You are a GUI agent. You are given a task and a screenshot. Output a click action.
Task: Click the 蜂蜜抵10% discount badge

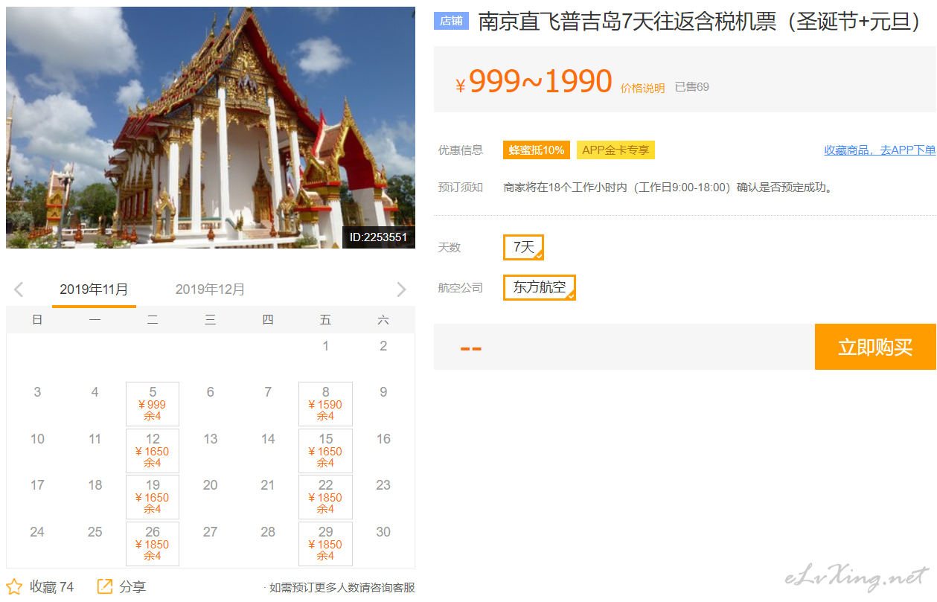(537, 150)
